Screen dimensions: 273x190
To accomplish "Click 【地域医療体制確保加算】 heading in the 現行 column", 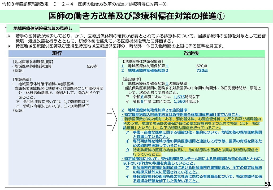I will pyautogui.click(x=33, y=62).
